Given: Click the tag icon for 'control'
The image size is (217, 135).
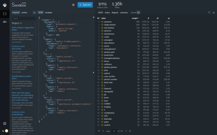Looking at the screenshot, I should pos(102,125).
